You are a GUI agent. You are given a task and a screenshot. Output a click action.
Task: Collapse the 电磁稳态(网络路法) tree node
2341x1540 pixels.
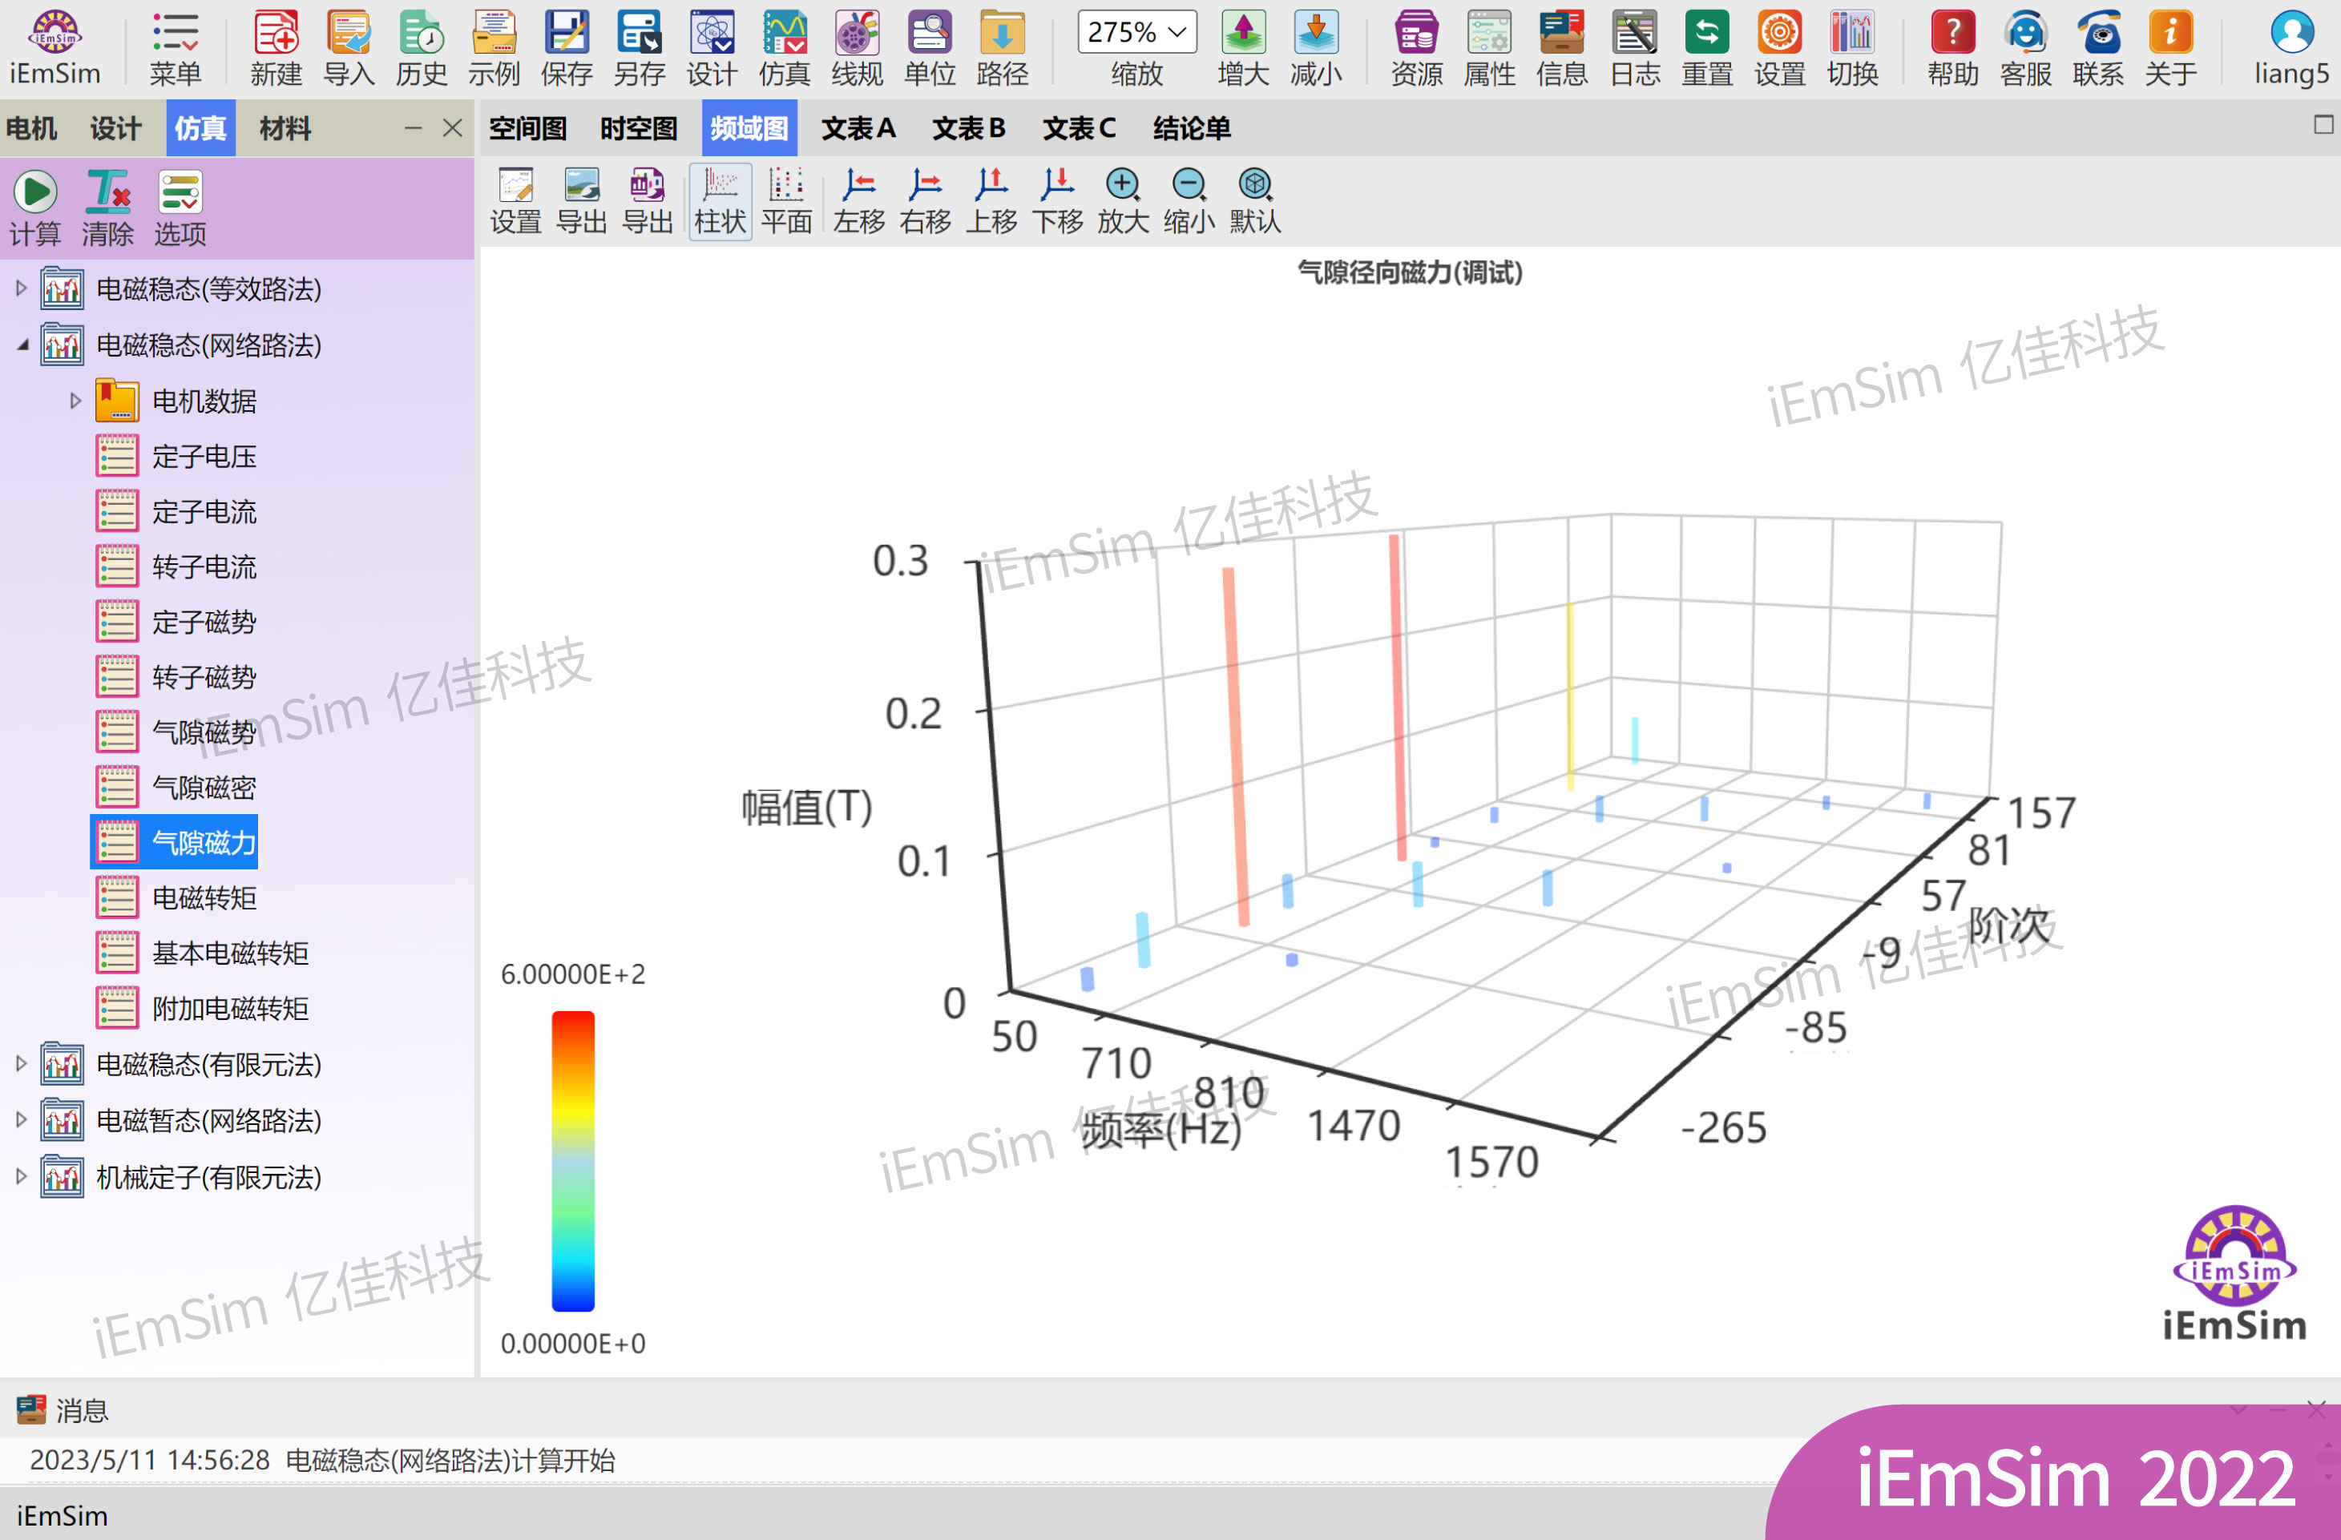coord(21,345)
